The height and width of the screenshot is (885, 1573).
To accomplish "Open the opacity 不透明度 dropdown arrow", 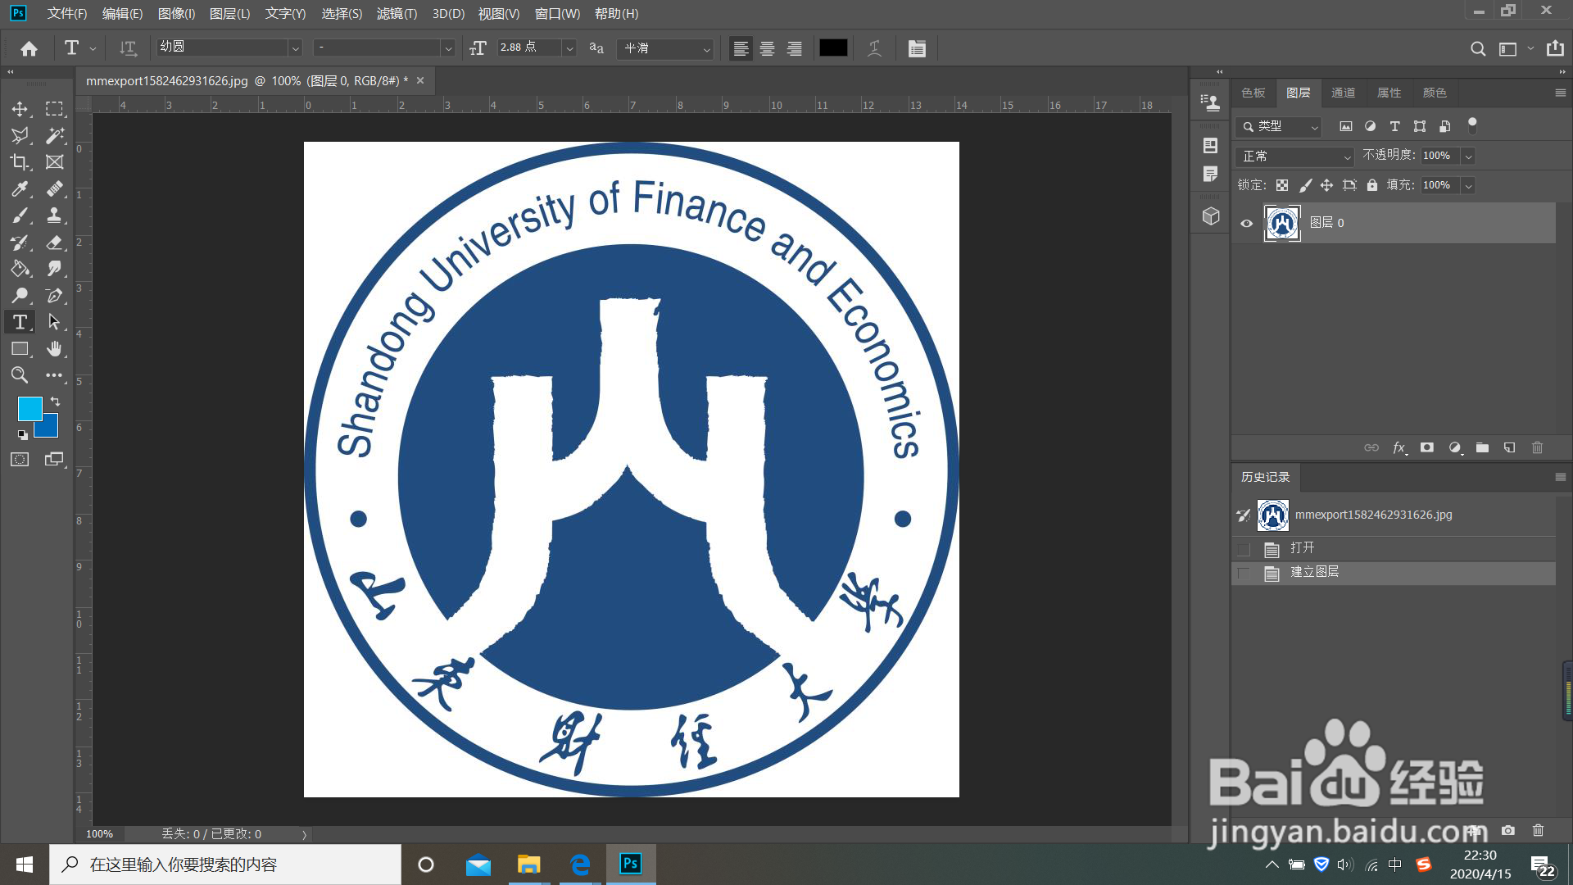I will [1469, 156].
